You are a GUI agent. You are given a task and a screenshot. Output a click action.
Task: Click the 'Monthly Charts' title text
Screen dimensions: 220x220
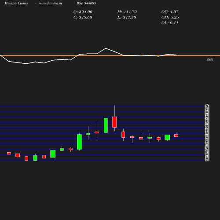16,3
